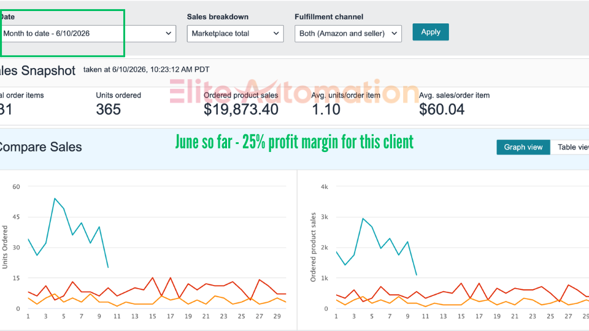
Task: Open the Date range dropdown
Action: pos(88,33)
